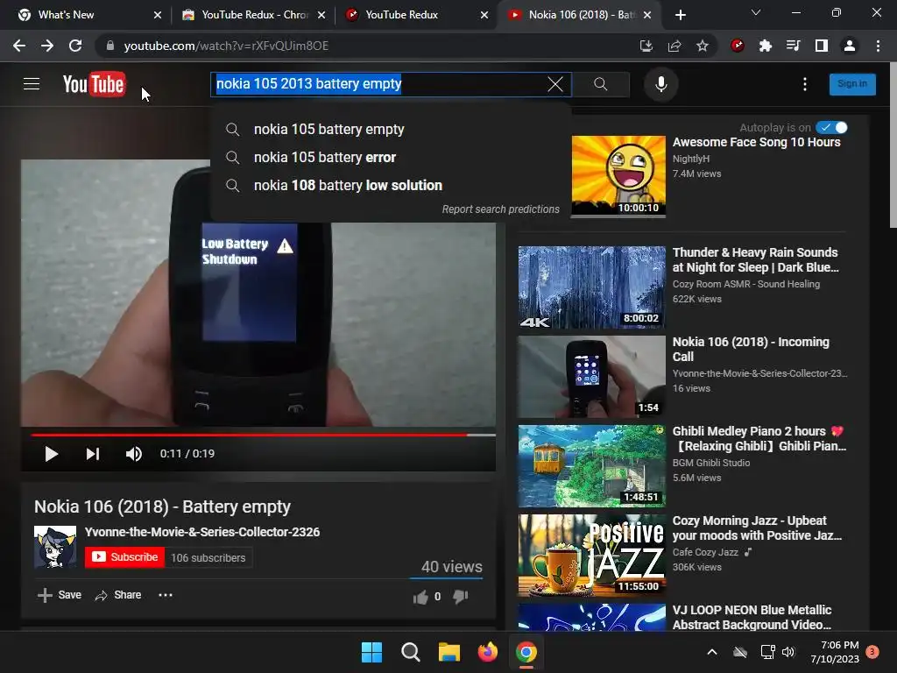Screen dimensions: 897x673
Task: Open Extensions puzzle icon
Action: pyautogui.click(x=766, y=46)
